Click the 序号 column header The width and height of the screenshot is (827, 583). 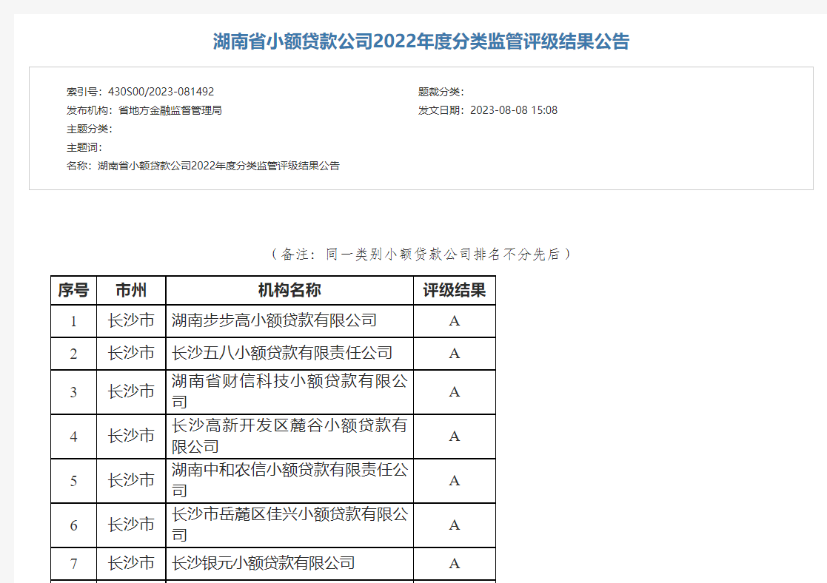[73, 290]
